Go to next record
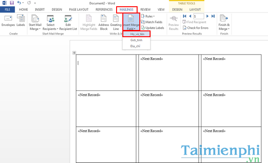 tap(208, 16)
